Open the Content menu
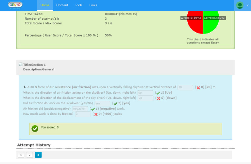Screen dimensions: 251x164 [x=62, y=5]
